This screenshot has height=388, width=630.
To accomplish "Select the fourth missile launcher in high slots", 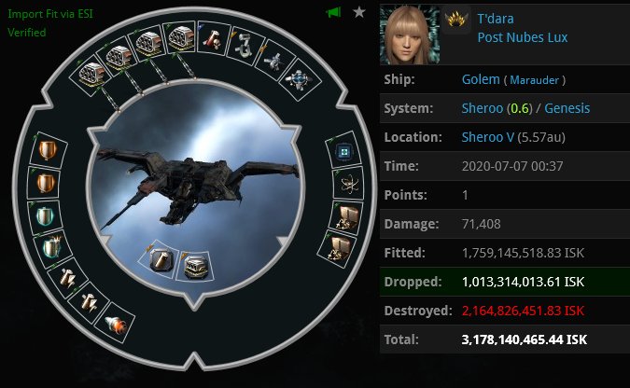I will click(181, 37).
